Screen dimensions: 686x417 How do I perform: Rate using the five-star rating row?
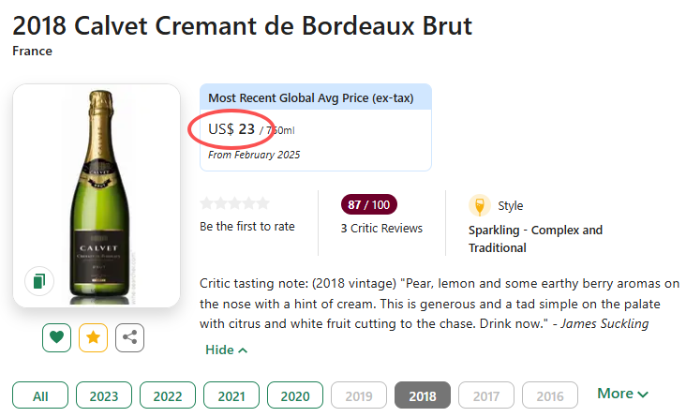tap(234, 203)
